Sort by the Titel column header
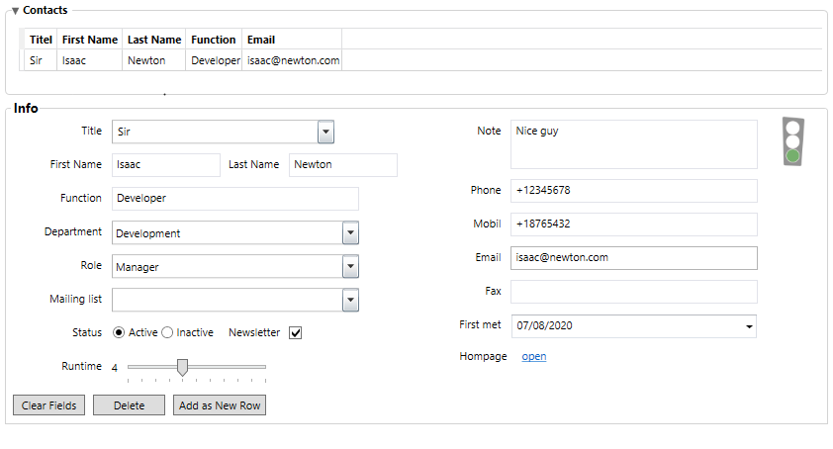The image size is (833, 449). coord(41,40)
